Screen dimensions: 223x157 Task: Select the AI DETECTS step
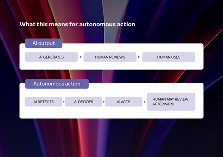[x=44, y=102]
